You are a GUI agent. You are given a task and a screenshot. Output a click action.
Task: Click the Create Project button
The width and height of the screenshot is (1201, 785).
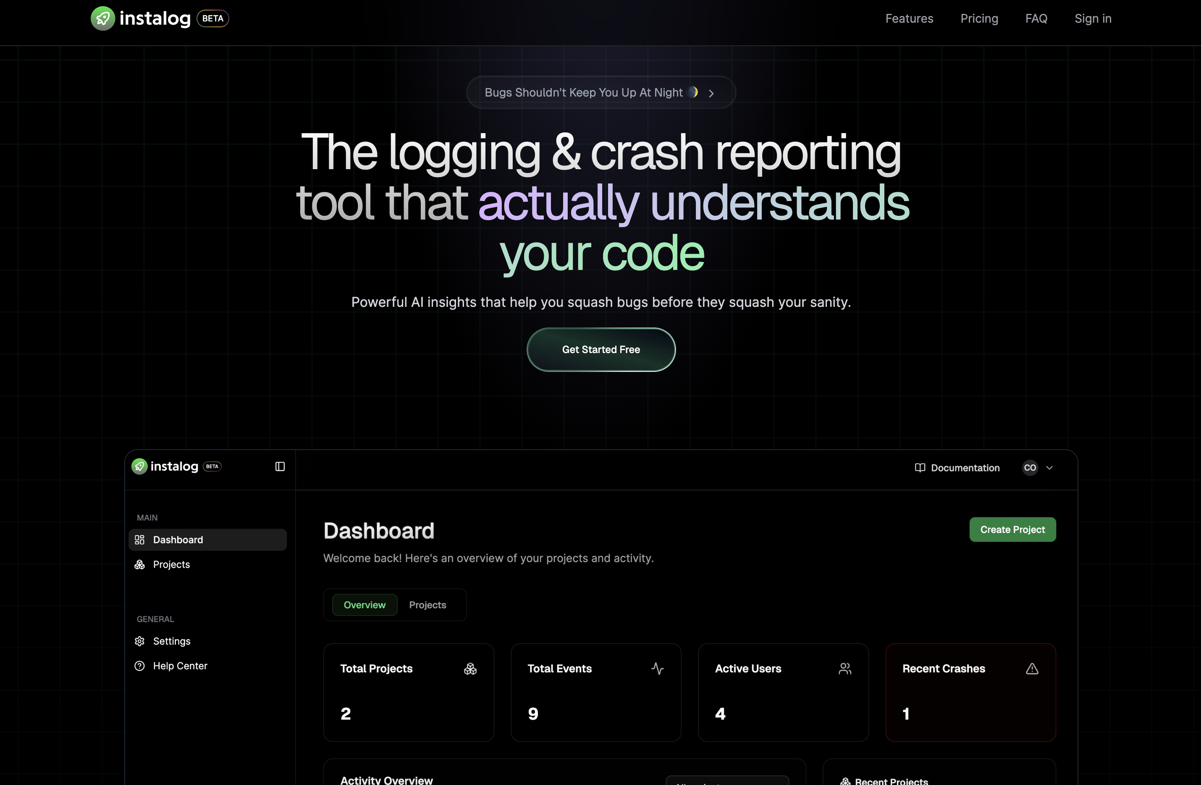1012,530
